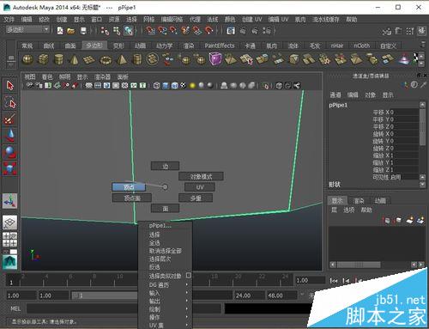Viewport: 429px width, 329px height.
Task: Select 边 in the marking menu
Action: coord(165,166)
